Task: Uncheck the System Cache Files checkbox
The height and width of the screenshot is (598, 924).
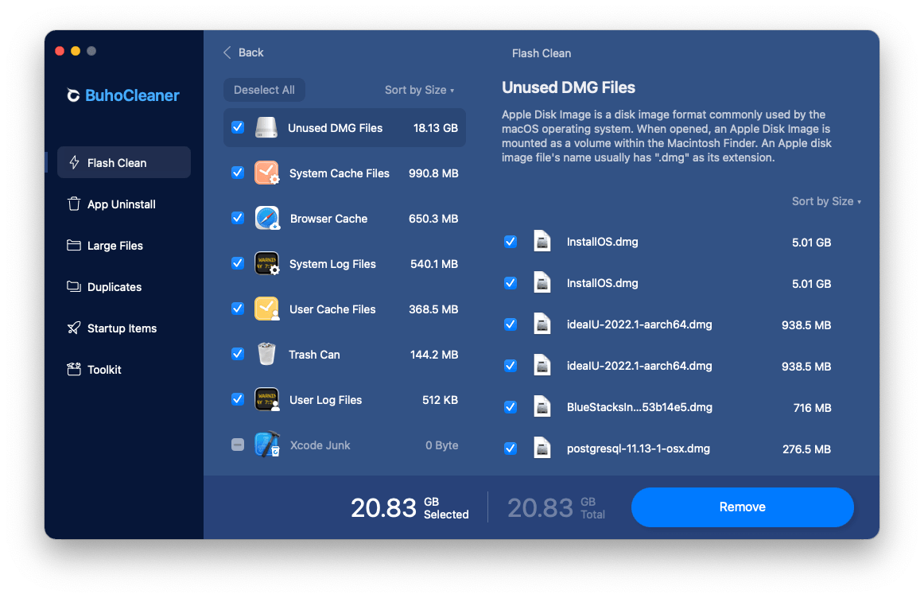Action: coord(238,173)
